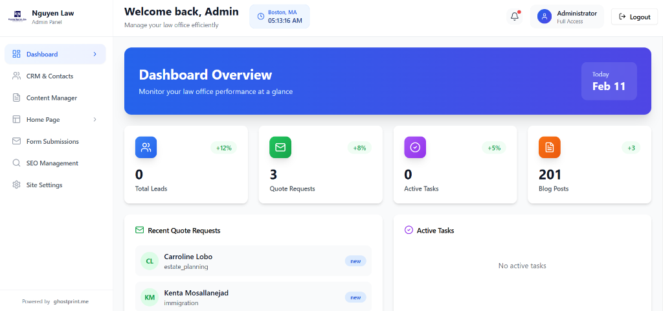The image size is (663, 311).
Task: Click the estate_planning label
Action: (x=186, y=266)
